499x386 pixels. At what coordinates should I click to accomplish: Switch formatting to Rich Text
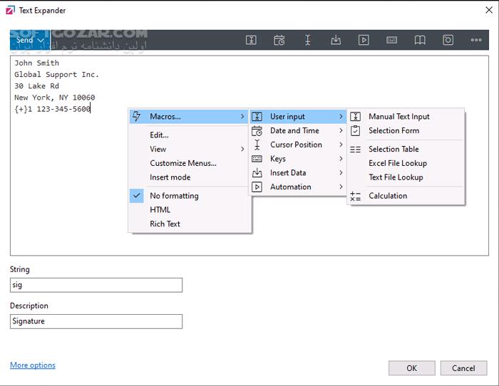[190, 224]
